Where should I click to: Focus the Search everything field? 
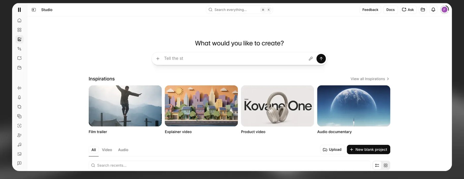pos(239,10)
